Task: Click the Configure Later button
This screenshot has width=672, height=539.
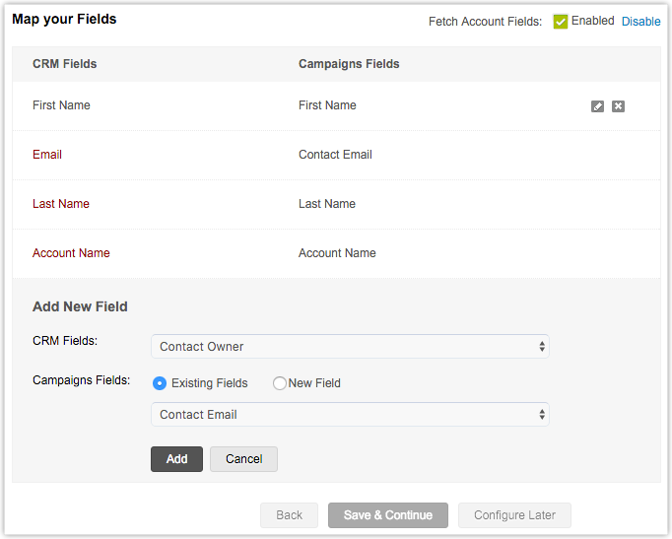Action: click(514, 515)
